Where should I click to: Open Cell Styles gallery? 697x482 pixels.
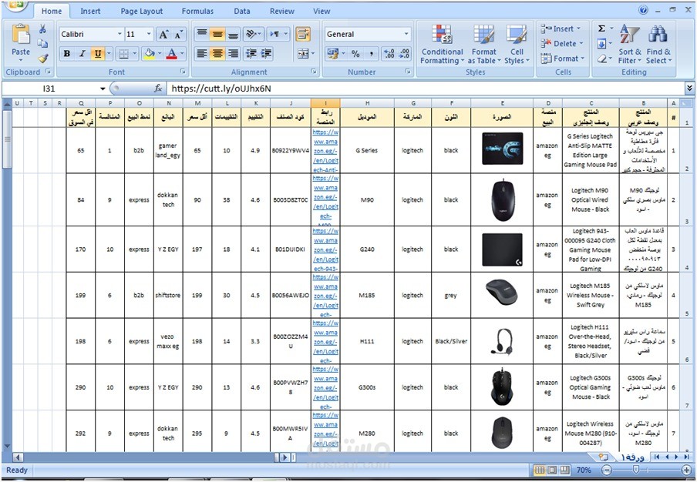pyautogui.click(x=517, y=44)
